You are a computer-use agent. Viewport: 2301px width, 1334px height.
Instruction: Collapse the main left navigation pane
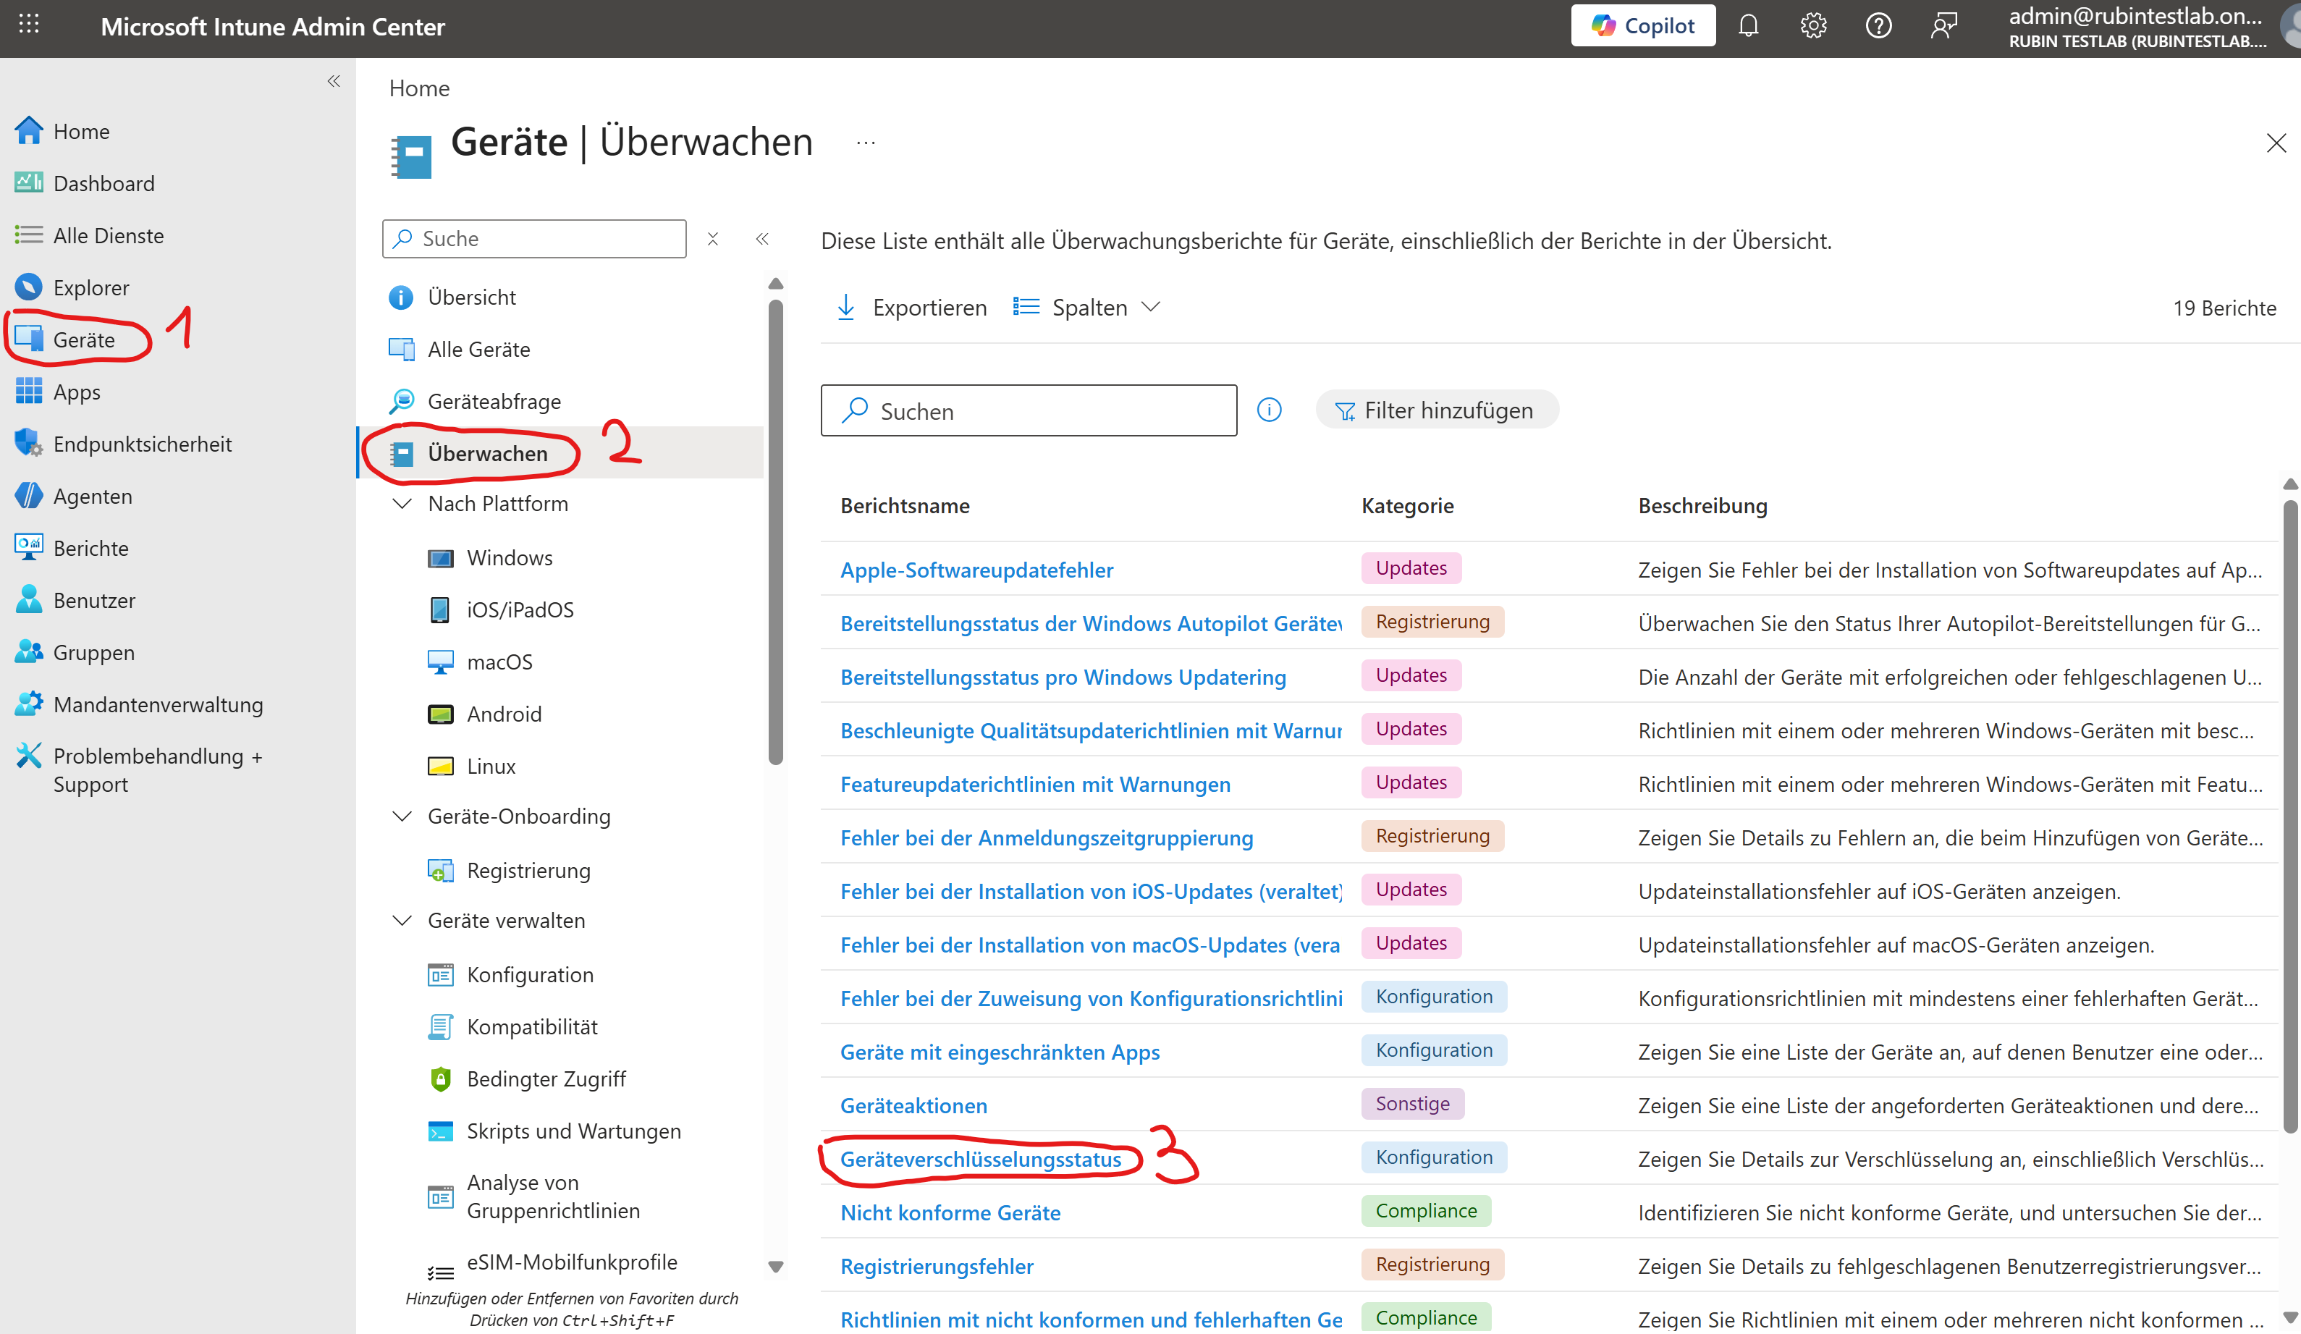coord(333,81)
